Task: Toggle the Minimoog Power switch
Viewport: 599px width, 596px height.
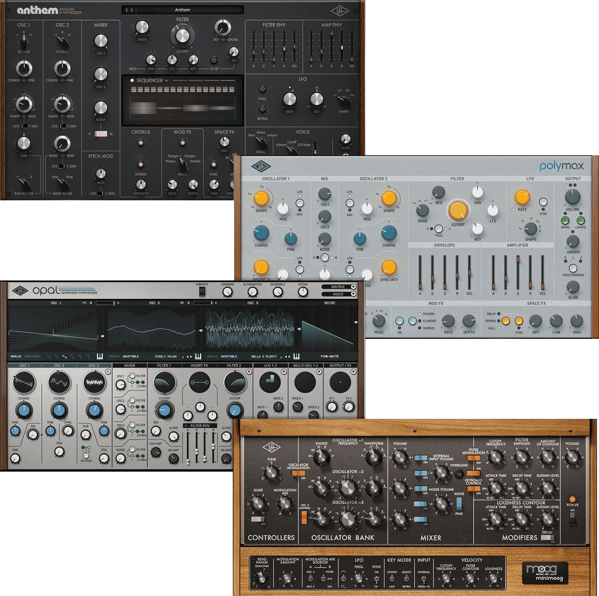Action: (571, 517)
